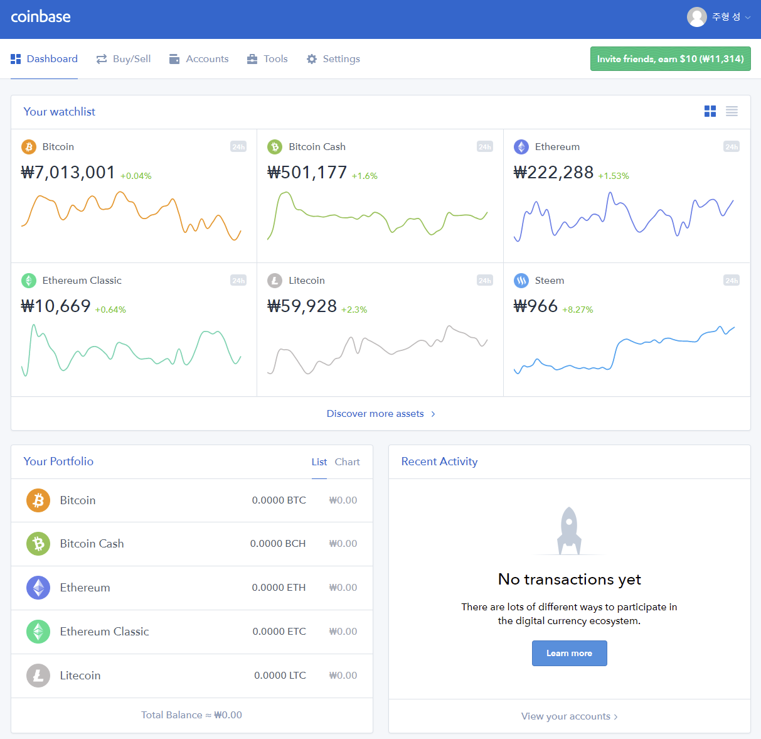Click Invite friends, earn $10 button
The width and height of the screenshot is (761, 739).
(671, 59)
